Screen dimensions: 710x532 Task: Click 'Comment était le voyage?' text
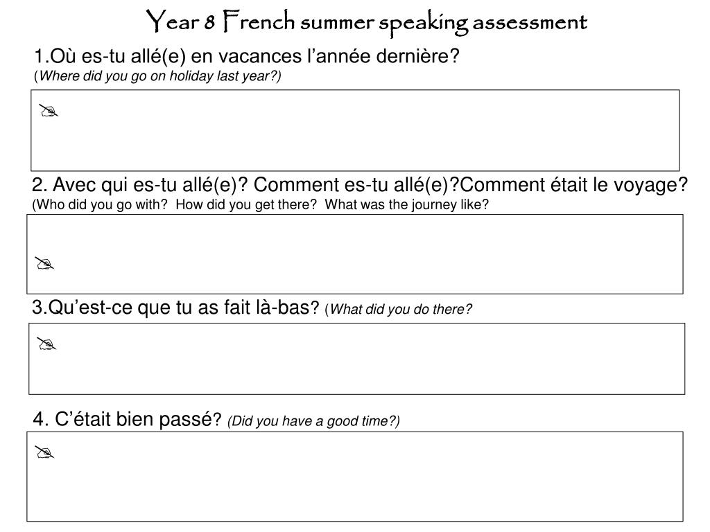click(573, 185)
